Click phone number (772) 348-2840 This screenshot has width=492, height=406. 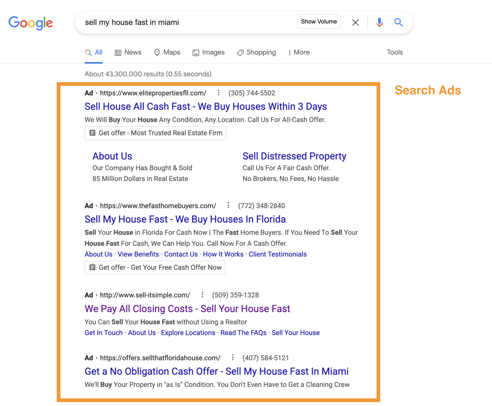click(x=262, y=206)
